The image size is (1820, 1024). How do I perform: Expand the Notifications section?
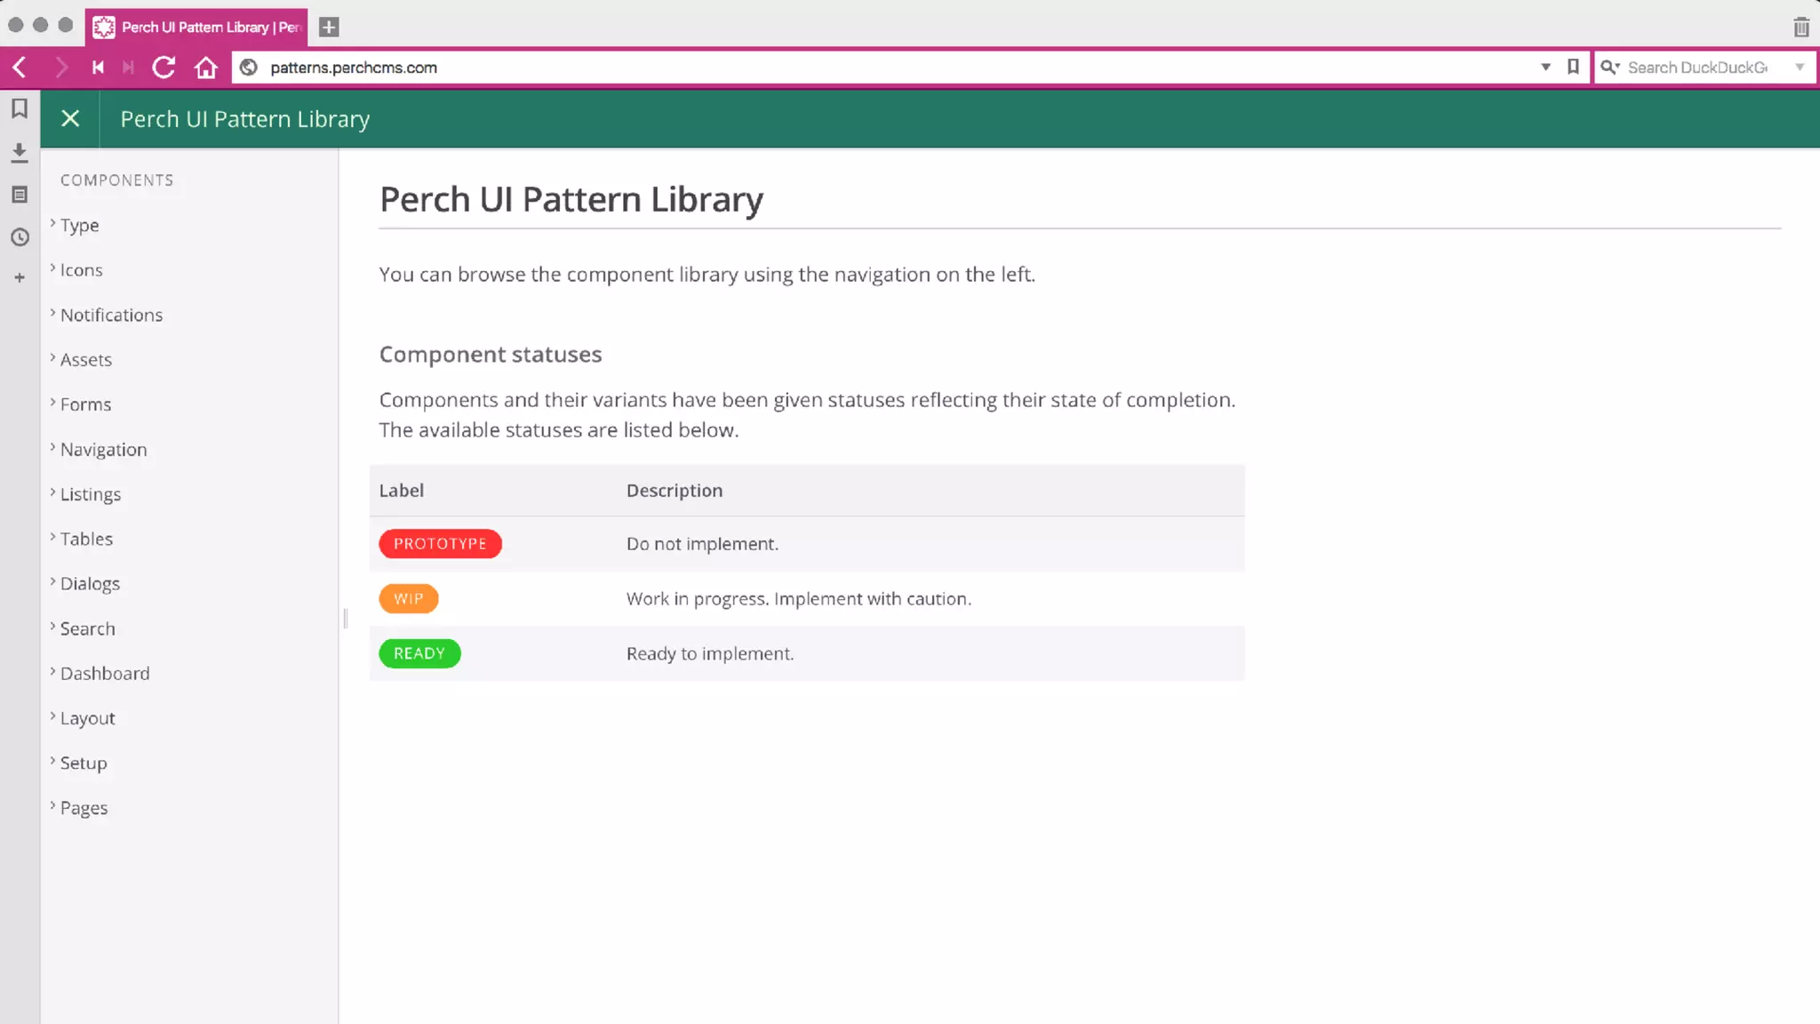(111, 316)
